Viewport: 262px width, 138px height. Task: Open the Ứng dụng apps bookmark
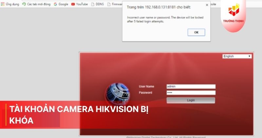(10, 4)
